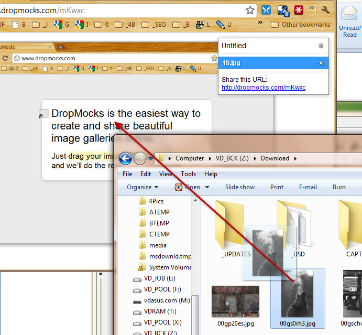The image size is (362, 335).
Task: Click Slide show in Explorer toolbar
Action: [239, 187]
